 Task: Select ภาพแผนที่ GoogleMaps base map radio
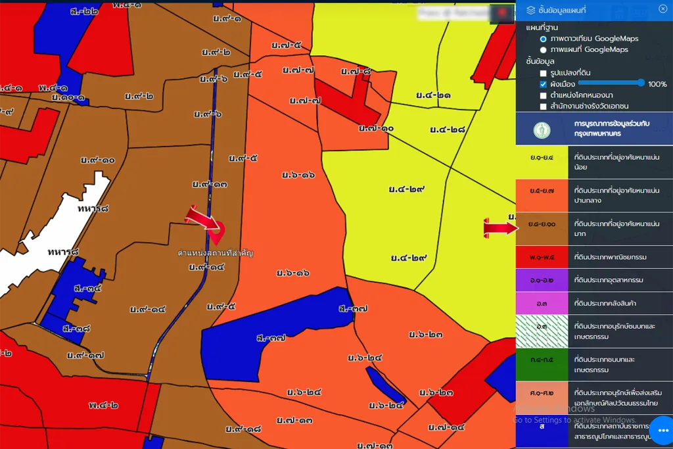(x=543, y=50)
